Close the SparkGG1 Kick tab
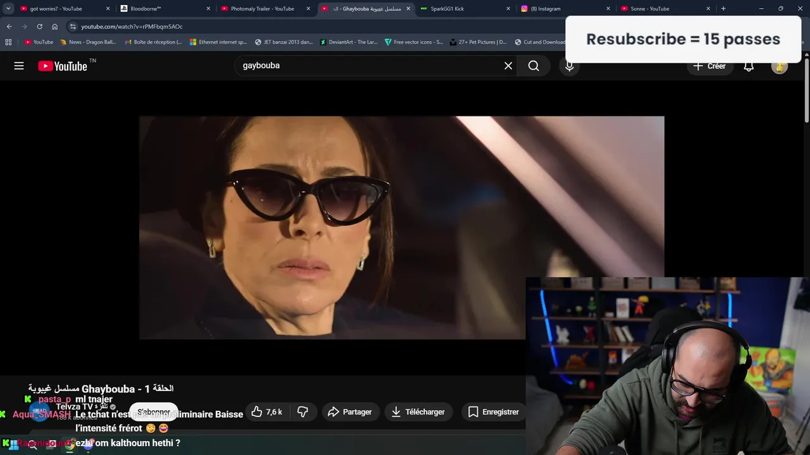Screen dimensions: 810x455 coord(508,9)
